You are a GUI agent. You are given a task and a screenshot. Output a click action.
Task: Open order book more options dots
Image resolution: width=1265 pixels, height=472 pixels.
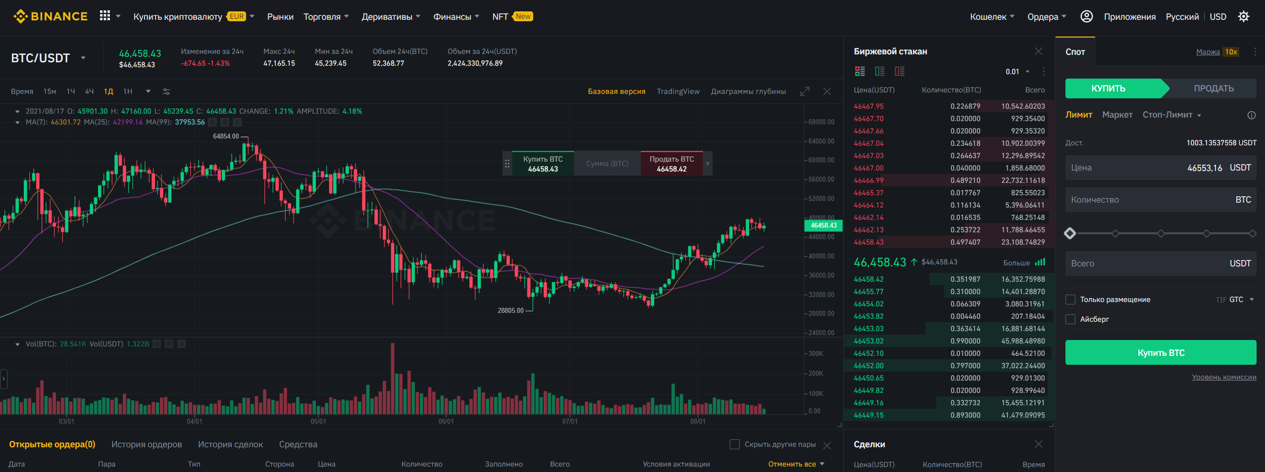pyautogui.click(x=1044, y=71)
